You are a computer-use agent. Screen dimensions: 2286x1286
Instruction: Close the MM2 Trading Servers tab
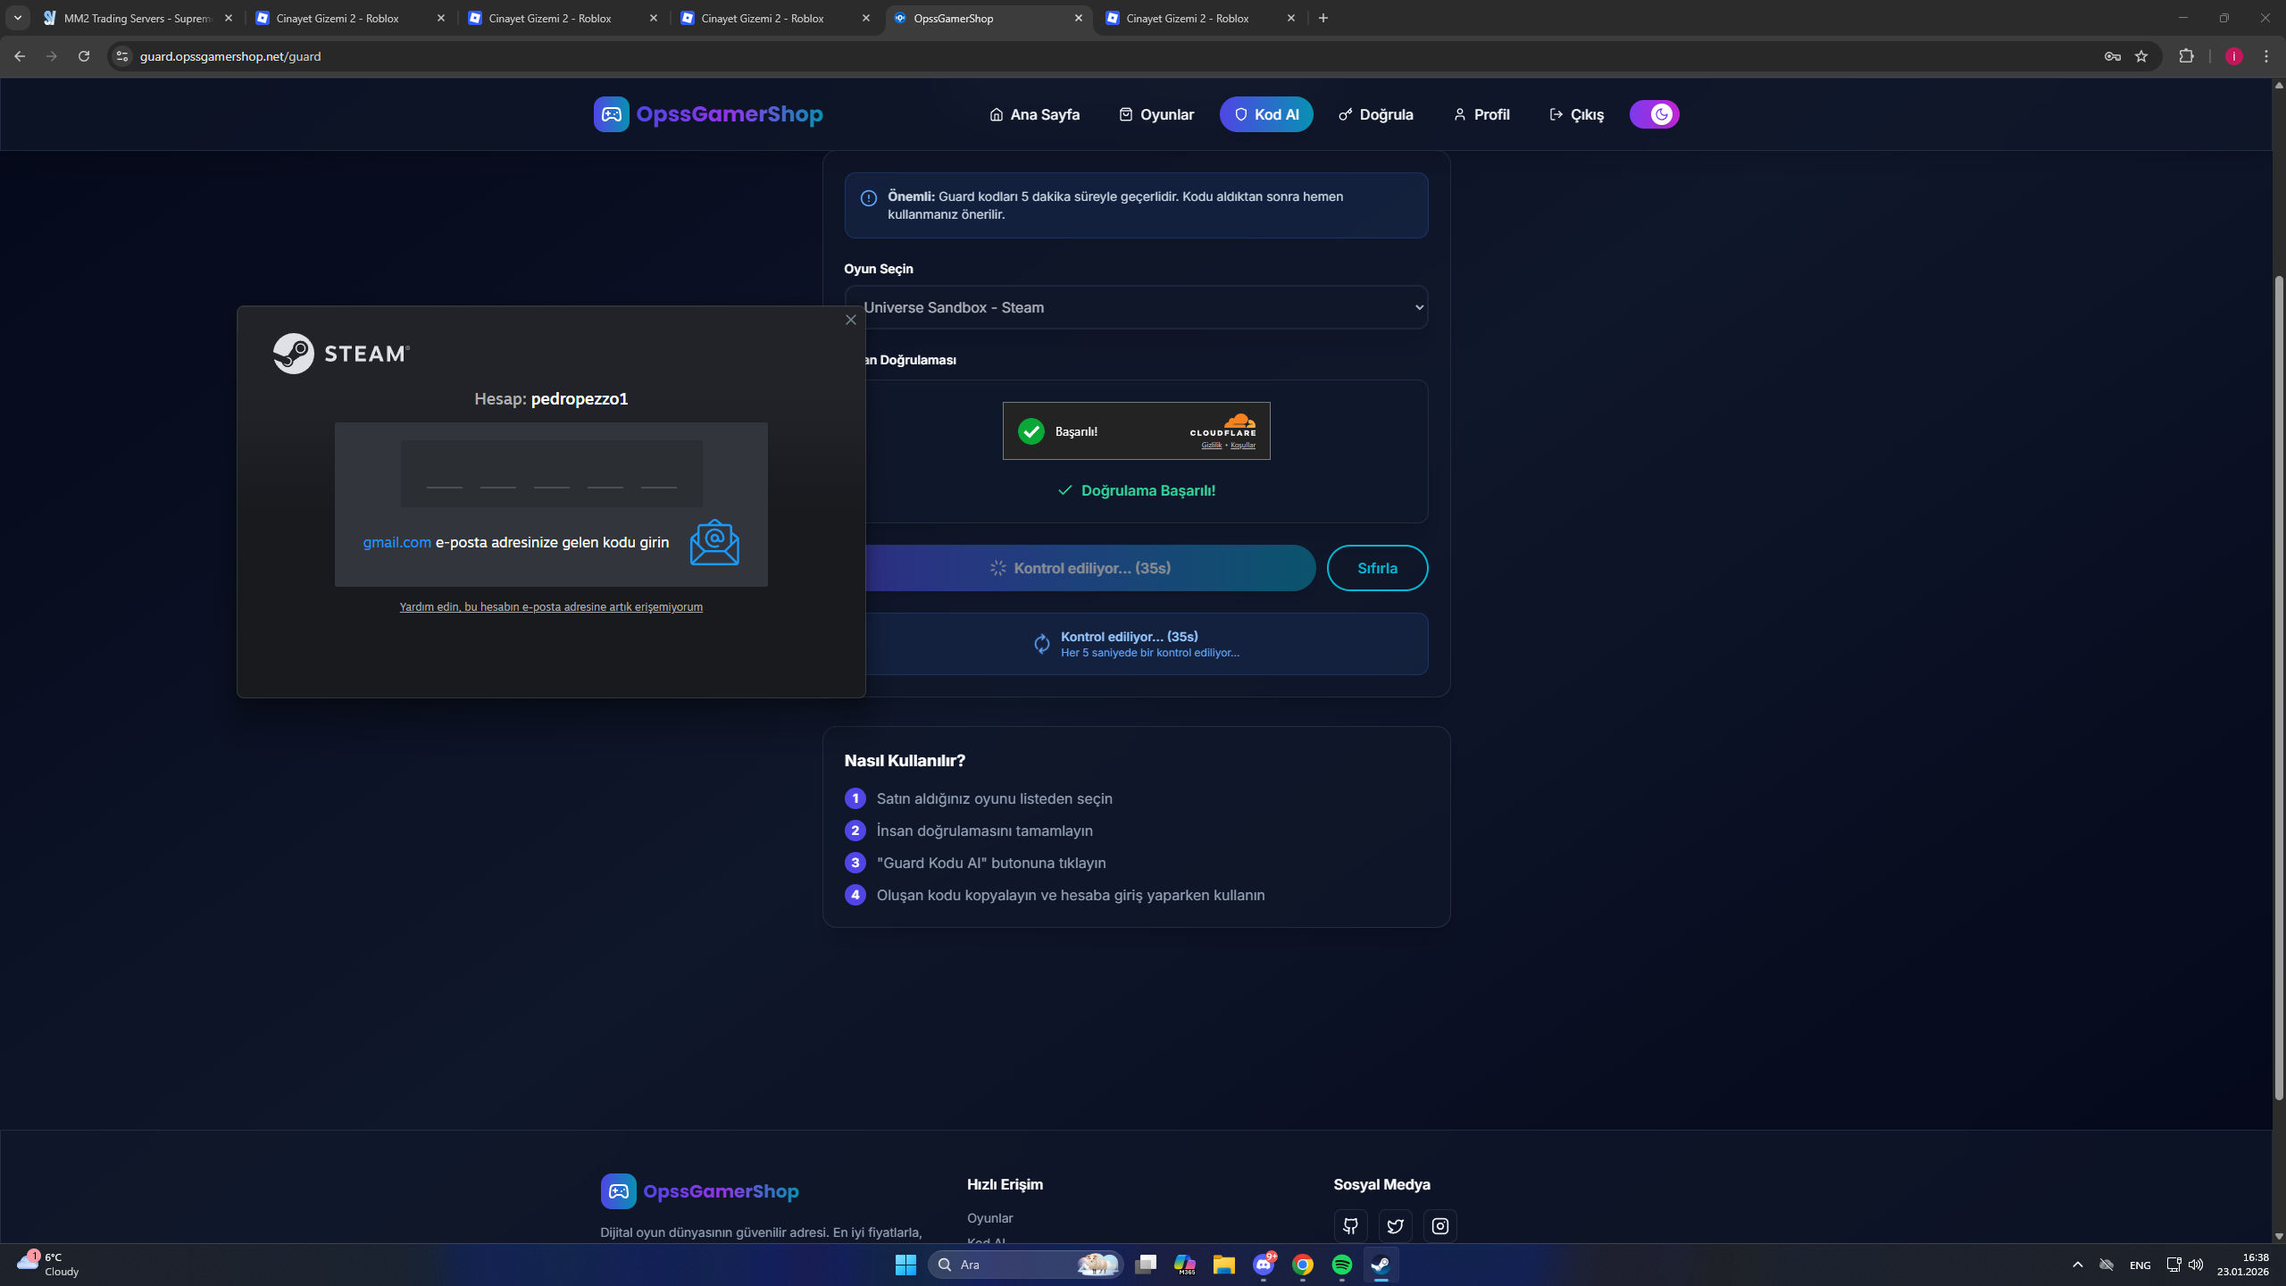coord(229,18)
